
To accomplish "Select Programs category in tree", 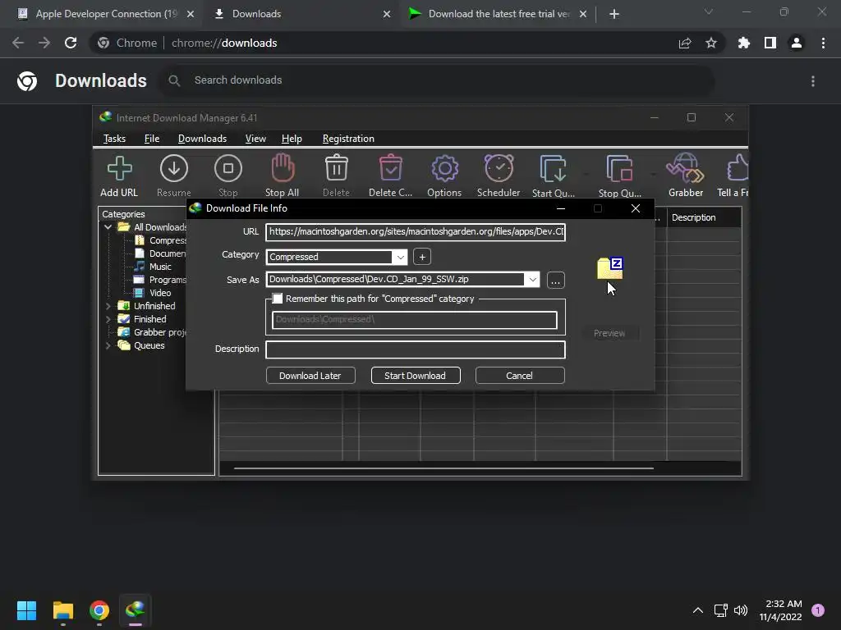I will pyautogui.click(x=168, y=280).
